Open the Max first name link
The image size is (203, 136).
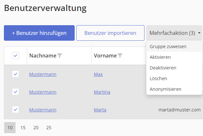tap(98, 74)
